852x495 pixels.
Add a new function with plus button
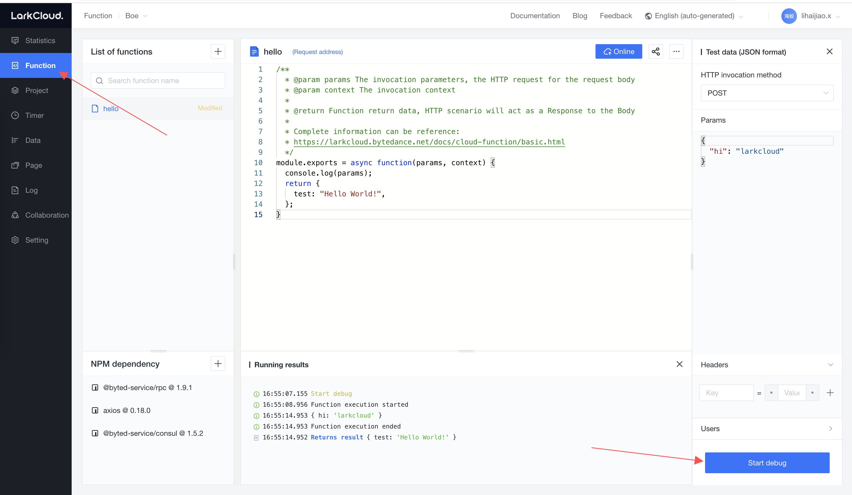tap(218, 51)
